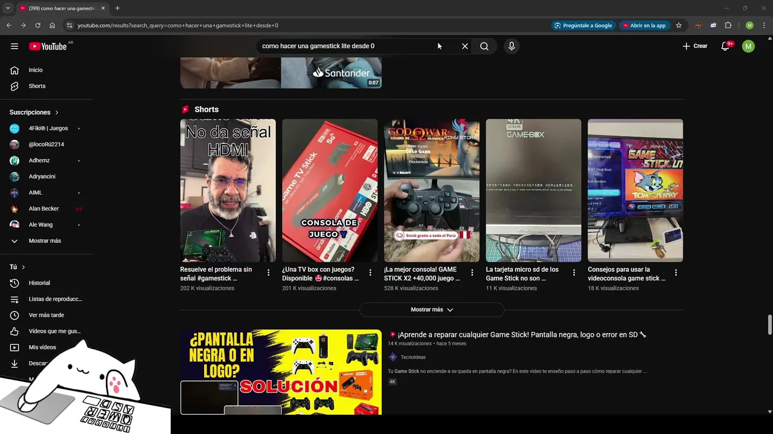773x434 pixels.
Task: Open the Santander 0:07 video thumbnail
Action: [x=281, y=73]
